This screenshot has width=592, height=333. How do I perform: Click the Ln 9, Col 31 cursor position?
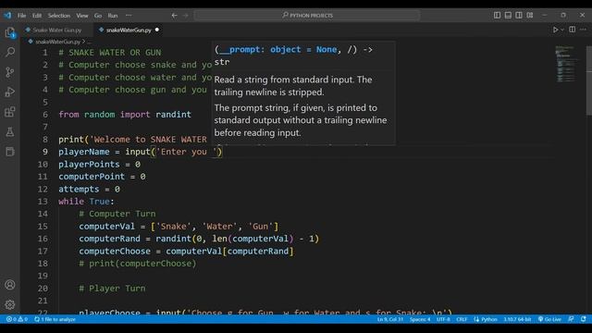[390, 319]
